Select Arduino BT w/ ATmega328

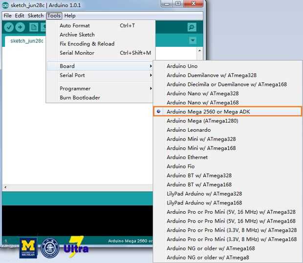coord(228,176)
